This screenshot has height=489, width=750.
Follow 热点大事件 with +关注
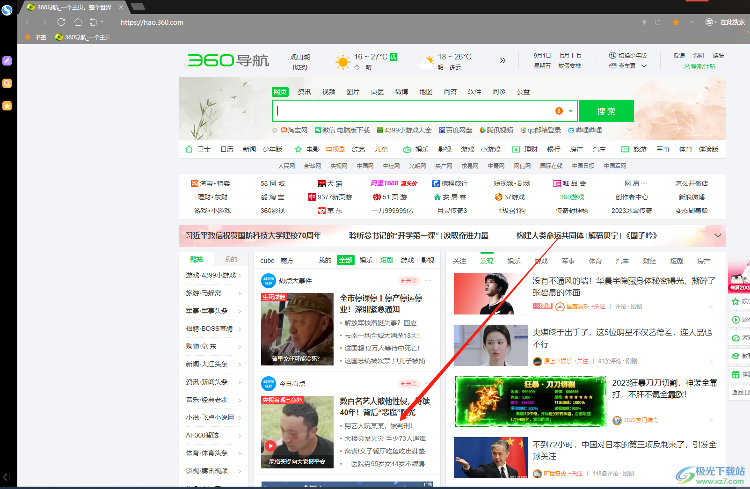pyautogui.click(x=409, y=281)
